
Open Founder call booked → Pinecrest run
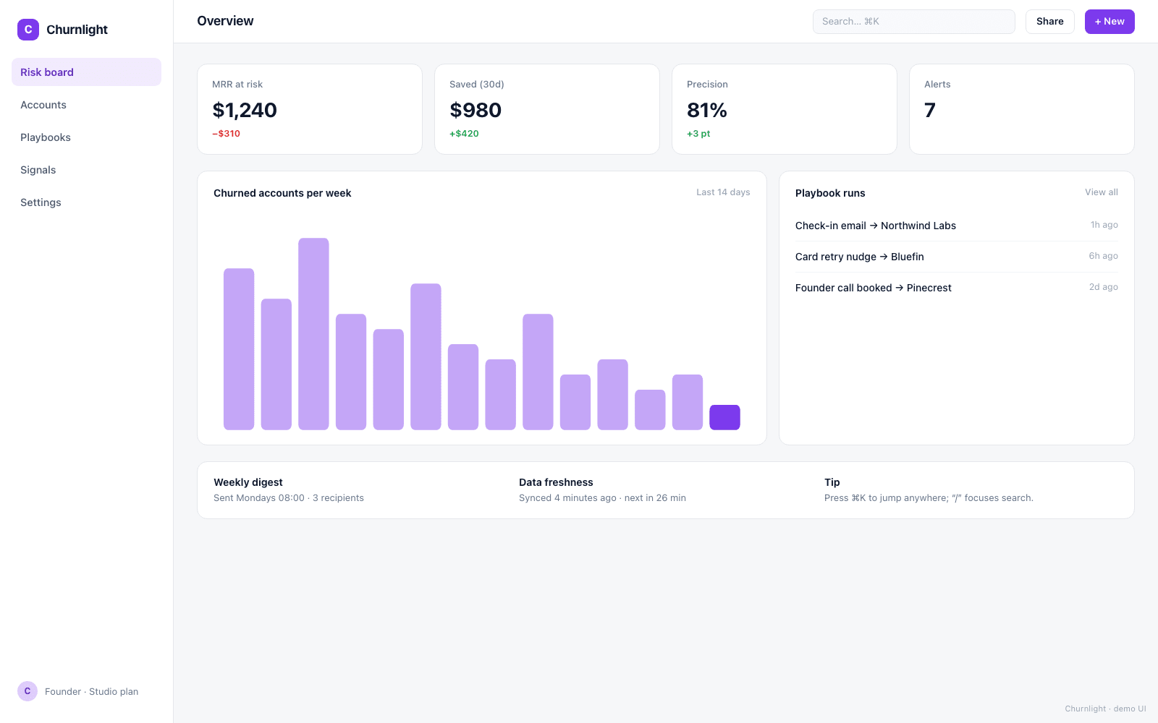click(957, 288)
